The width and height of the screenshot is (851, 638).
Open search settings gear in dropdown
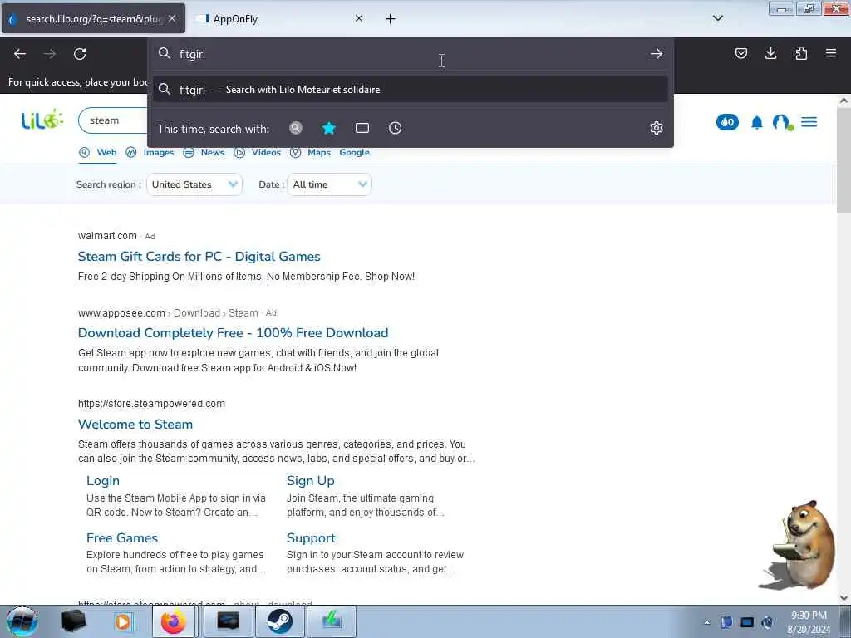(657, 128)
